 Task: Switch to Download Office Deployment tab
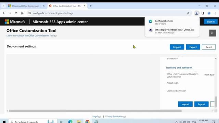coord(26,6)
